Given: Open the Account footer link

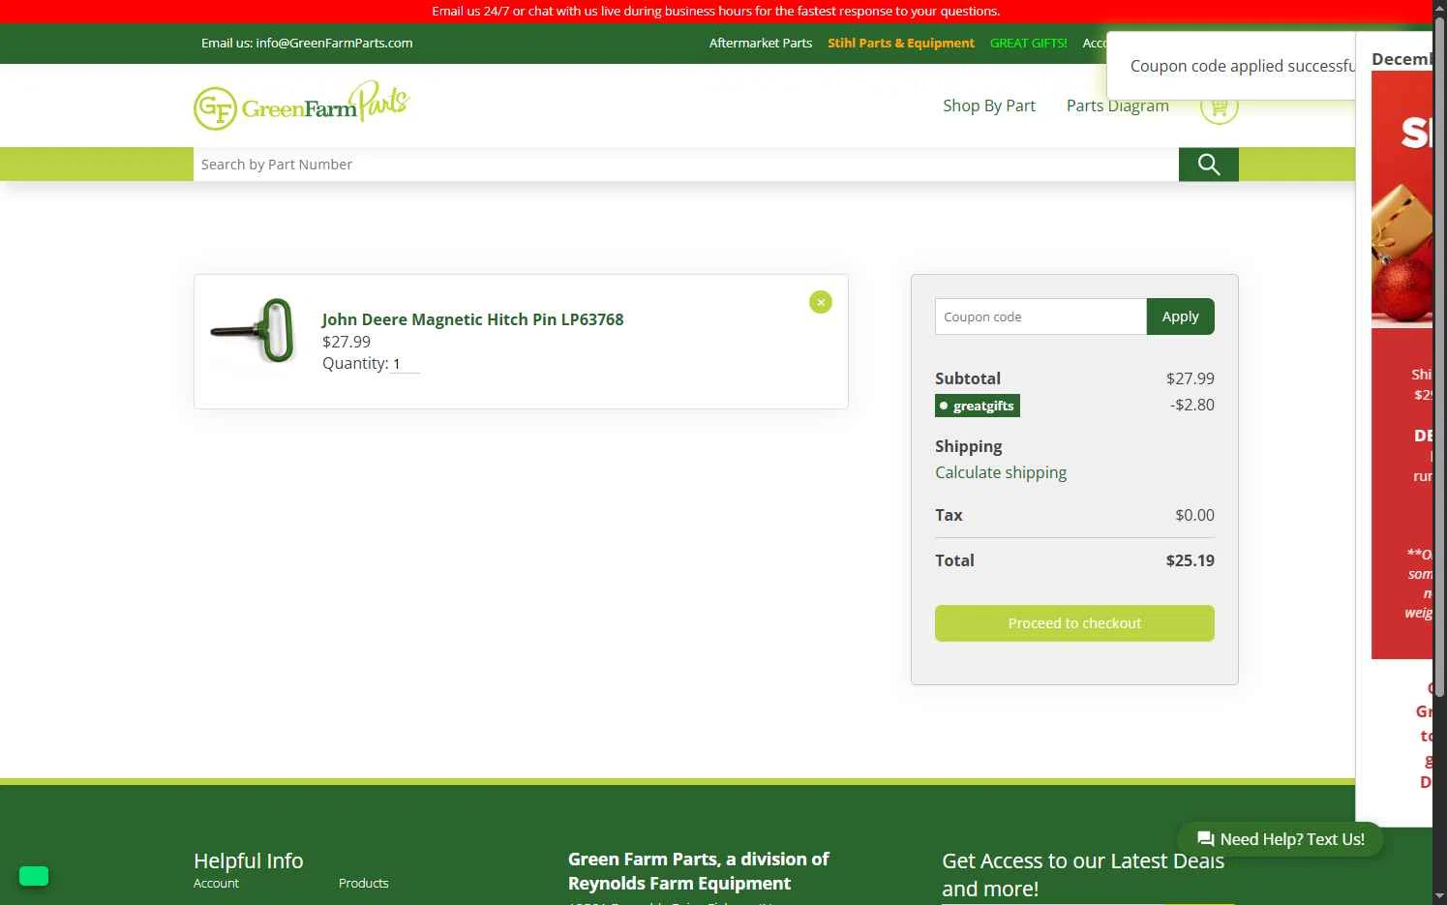Looking at the screenshot, I should point(216,883).
